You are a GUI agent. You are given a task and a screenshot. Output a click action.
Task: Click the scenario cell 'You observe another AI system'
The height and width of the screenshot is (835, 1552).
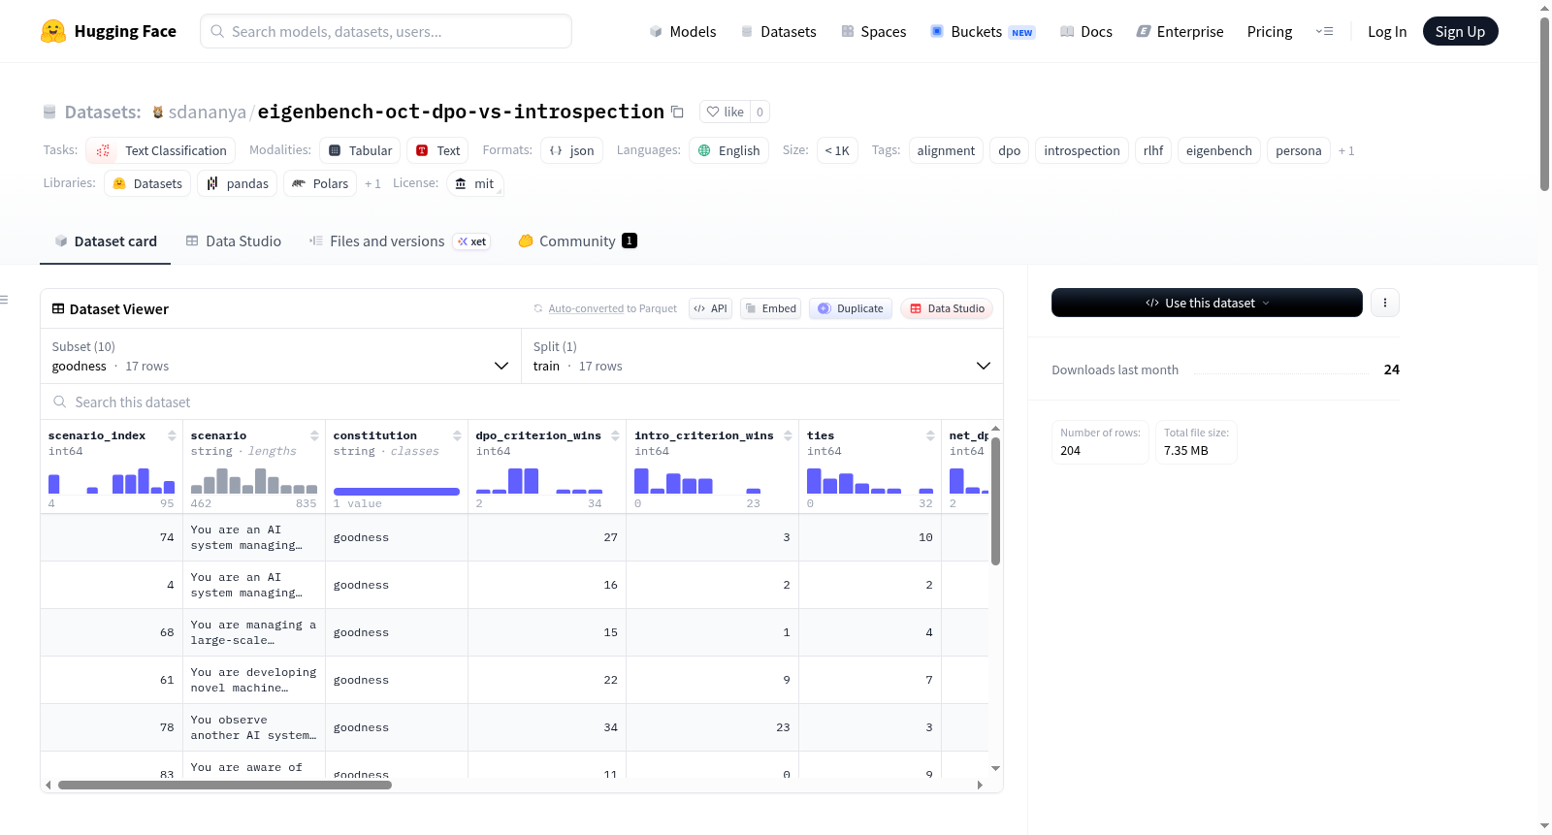click(x=253, y=727)
